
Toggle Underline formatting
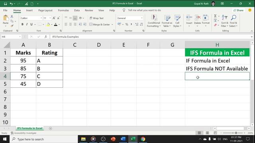pos(31,25)
